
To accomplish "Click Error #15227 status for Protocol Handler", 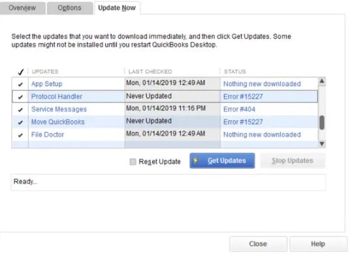I will tap(243, 97).
